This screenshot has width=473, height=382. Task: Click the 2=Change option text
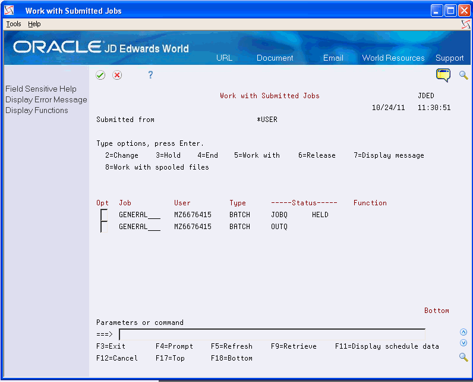[x=122, y=155]
